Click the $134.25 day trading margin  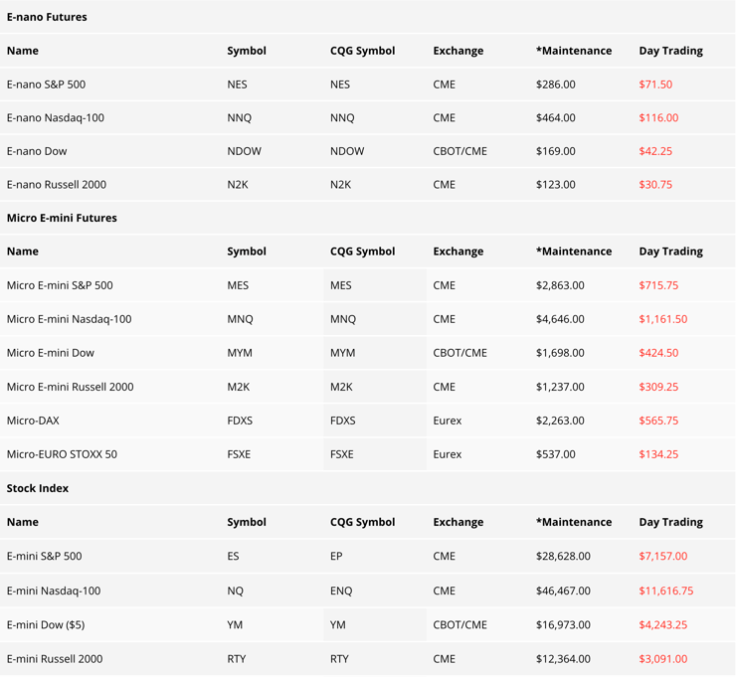coord(658,454)
